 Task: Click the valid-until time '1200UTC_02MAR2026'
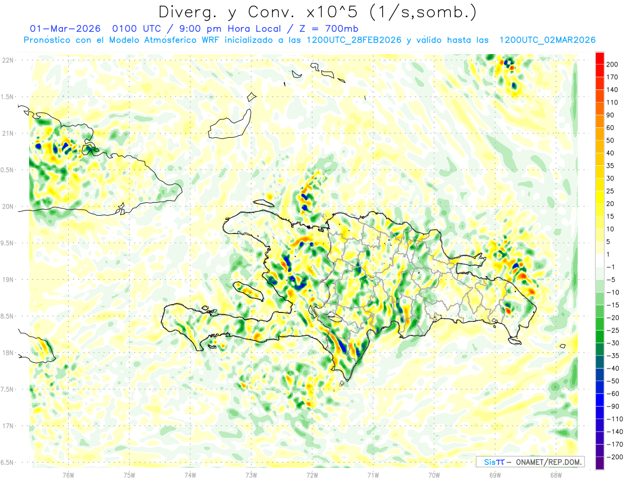tap(548, 40)
